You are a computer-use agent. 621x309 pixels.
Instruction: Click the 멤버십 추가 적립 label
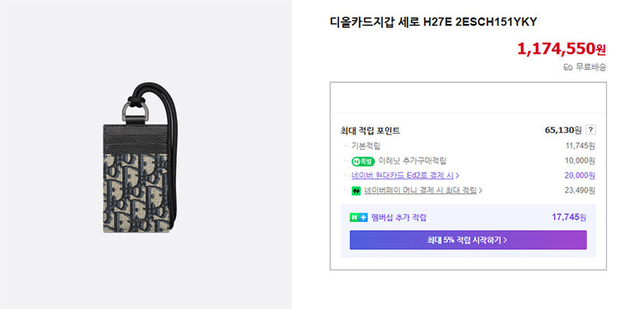(x=399, y=217)
